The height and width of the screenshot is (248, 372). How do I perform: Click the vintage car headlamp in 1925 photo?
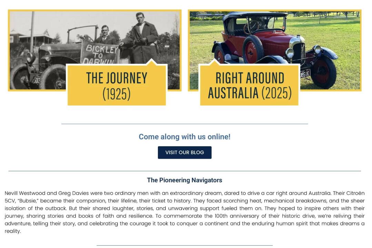coord(31,58)
